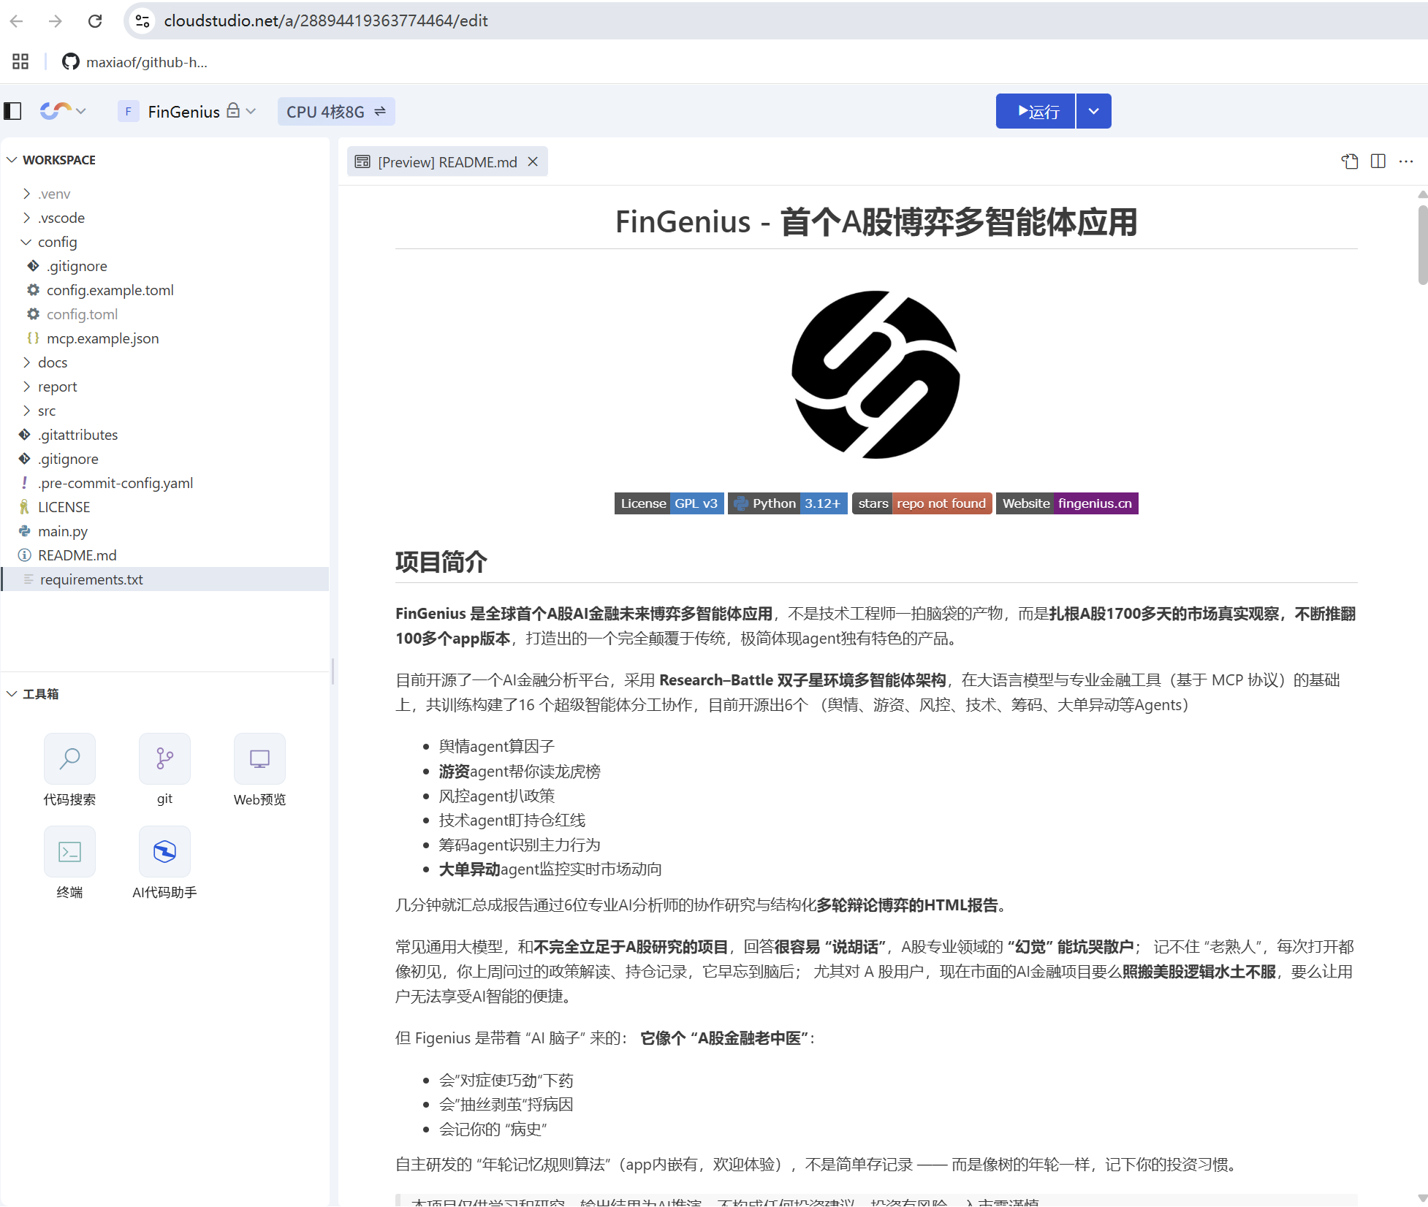Switch the CPU 4核8G spec
The width and height of the screenshot is (1428, 1207).
336,112
